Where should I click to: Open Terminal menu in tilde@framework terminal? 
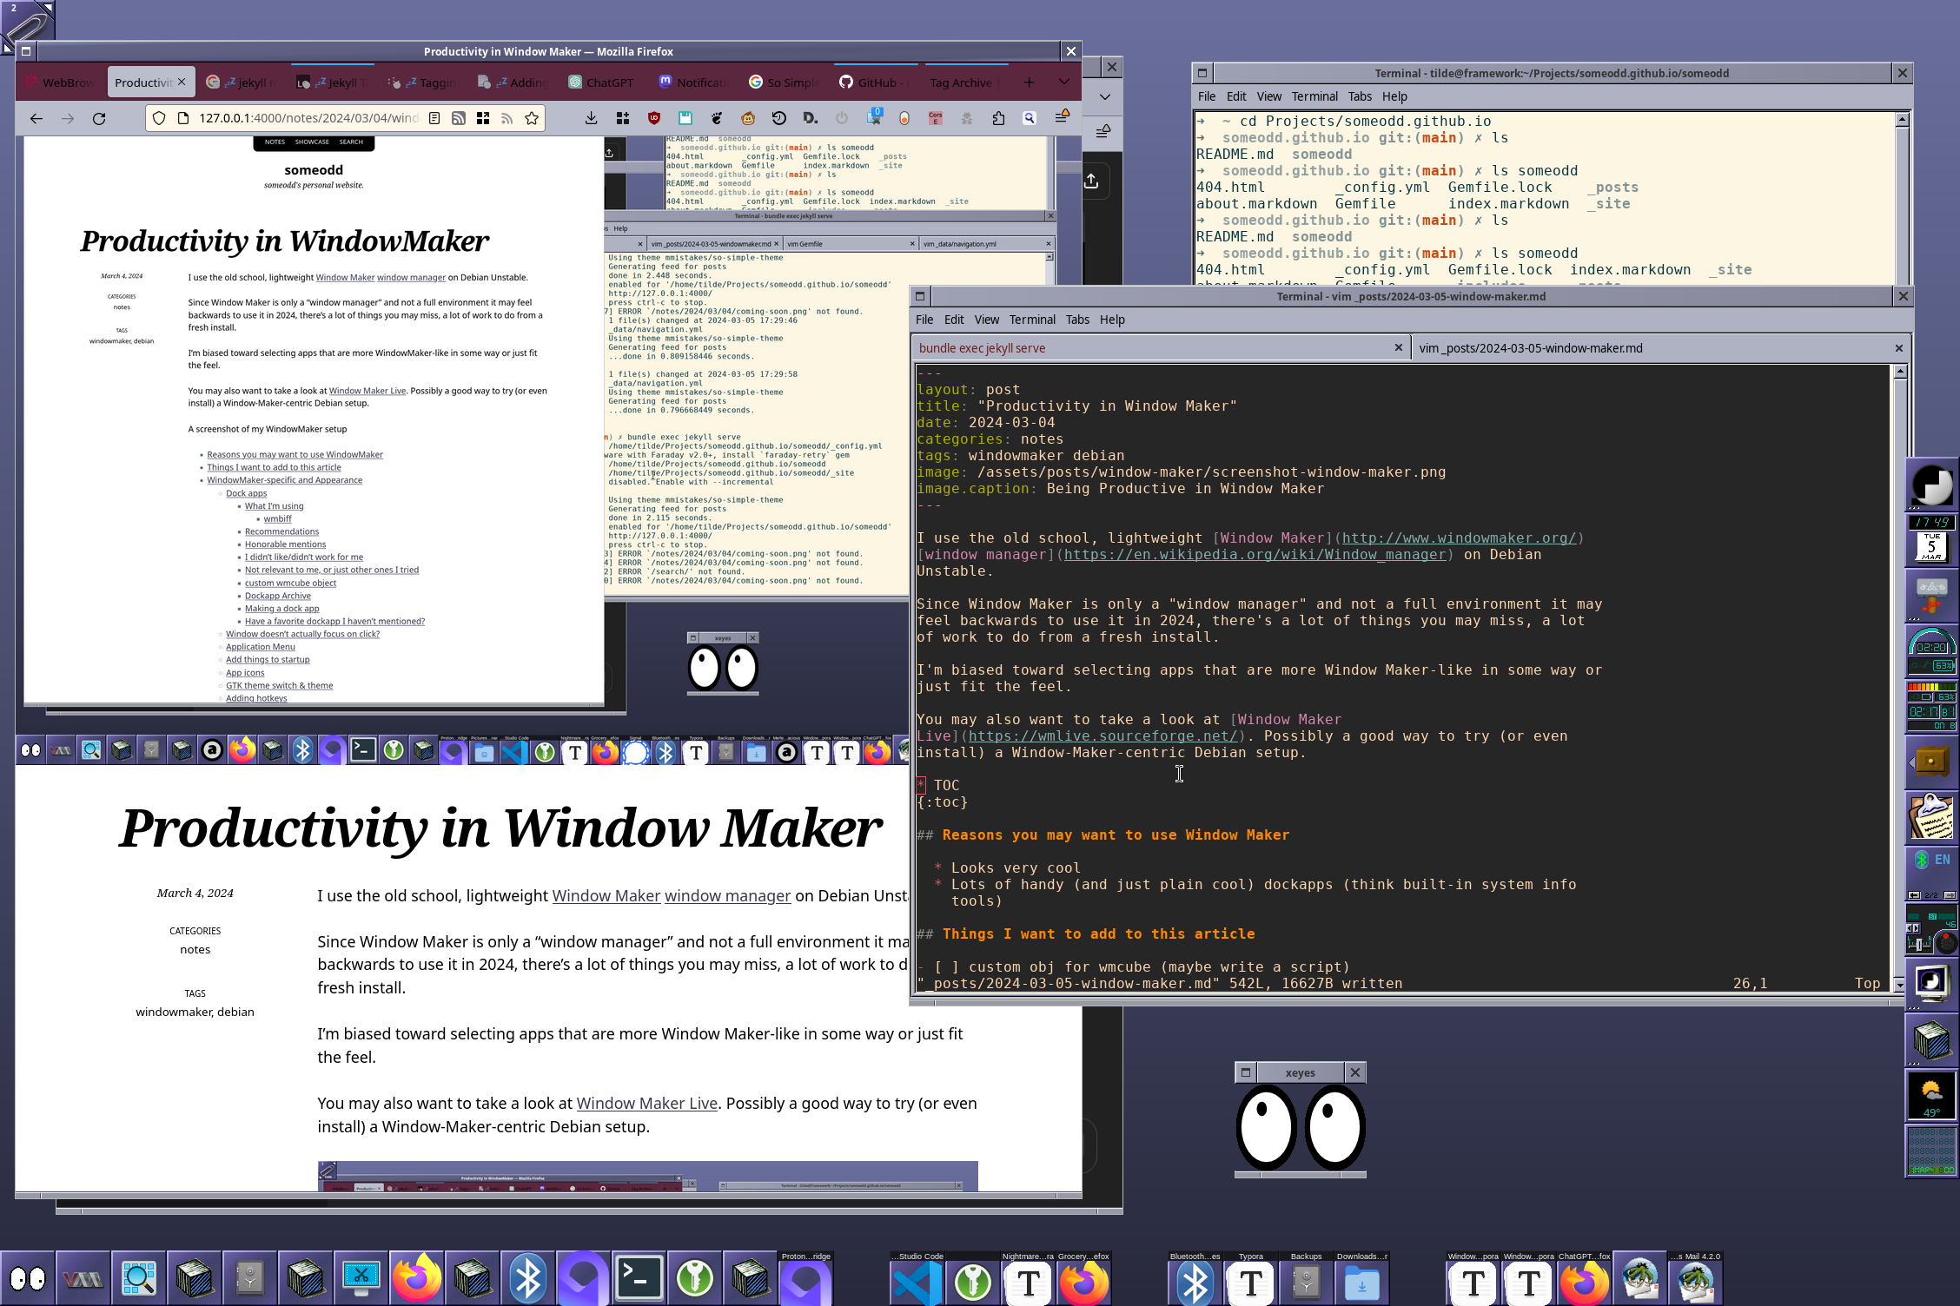tap(1314, 96)
